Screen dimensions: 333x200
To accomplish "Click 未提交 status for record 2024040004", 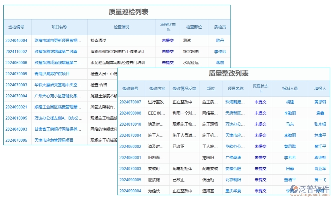I will pos(167,40).
